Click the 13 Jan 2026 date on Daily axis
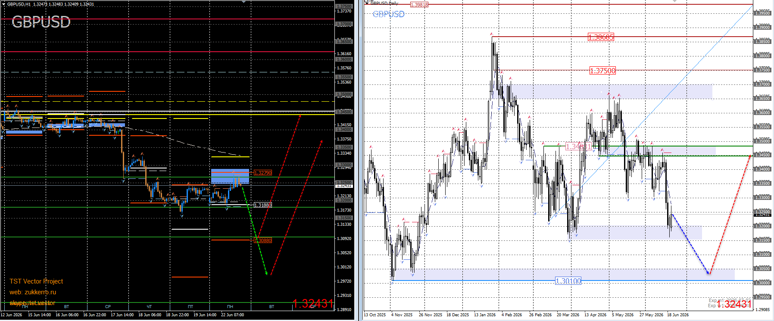 (485, 315)
